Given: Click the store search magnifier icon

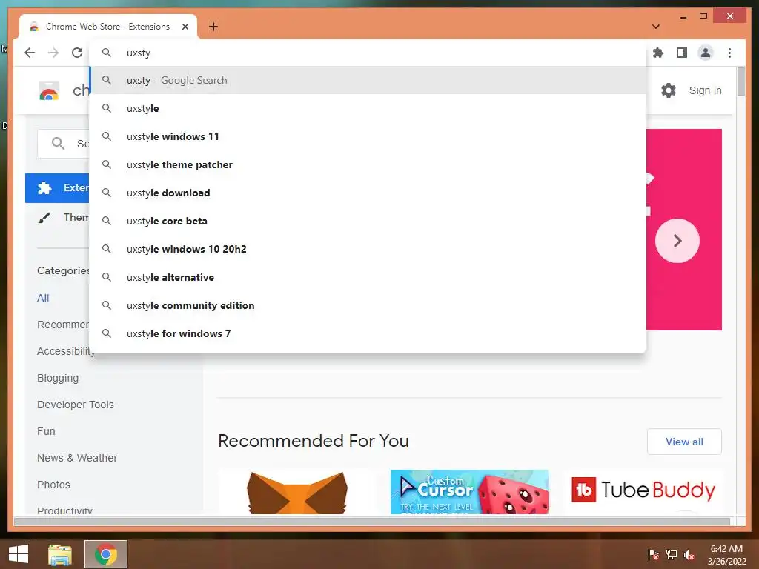Looking at the screenshot, I should [x=58, y=143].
